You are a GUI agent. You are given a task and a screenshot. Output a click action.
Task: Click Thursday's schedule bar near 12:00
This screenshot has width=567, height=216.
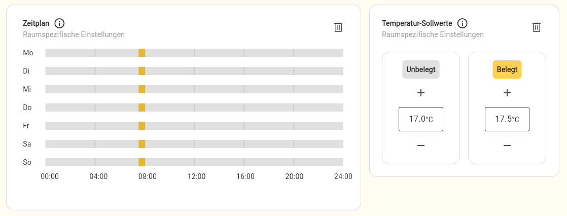pyautogui.click(x=195, y=107)
